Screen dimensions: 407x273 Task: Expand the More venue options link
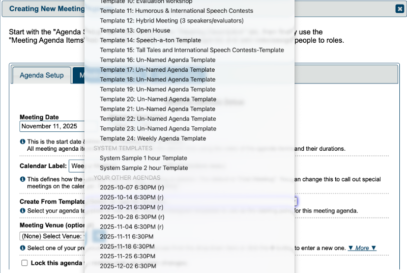tap(362, 248)
